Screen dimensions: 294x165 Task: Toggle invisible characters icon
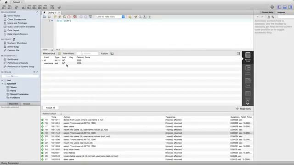click(x=145, y=17)
